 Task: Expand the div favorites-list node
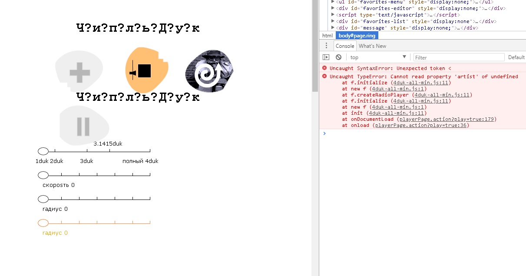[333, 21]
